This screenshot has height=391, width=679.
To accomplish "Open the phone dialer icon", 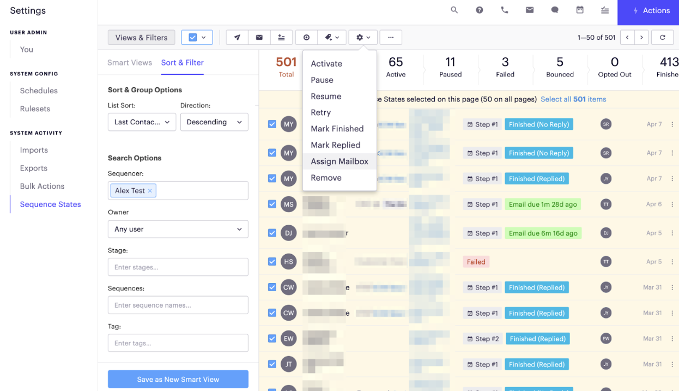I will point(505,10).
